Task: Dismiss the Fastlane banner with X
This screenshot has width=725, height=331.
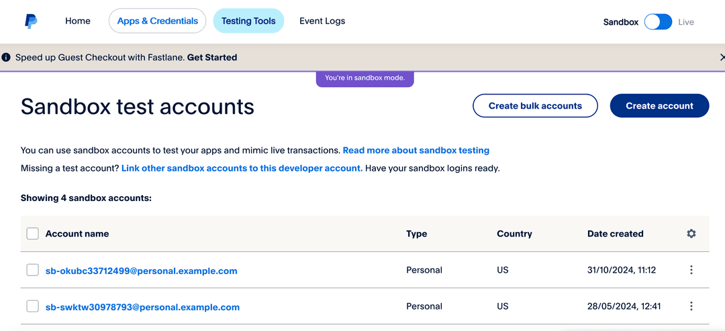Action: tap(722, 58)
